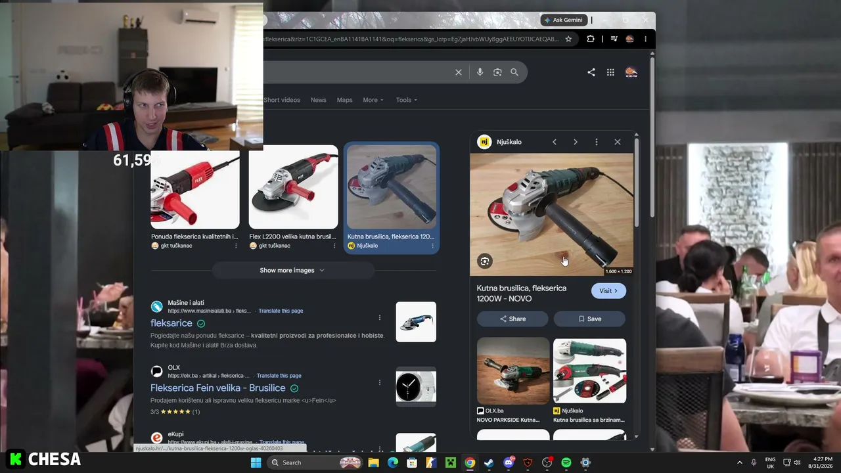Open Discord from the taskbar
The height and width of the screenshot is (473, 841).
click(x=509, y=462)
